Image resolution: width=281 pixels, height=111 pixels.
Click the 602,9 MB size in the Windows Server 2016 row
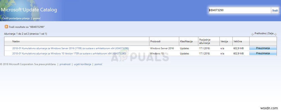[x=239, y=48]
